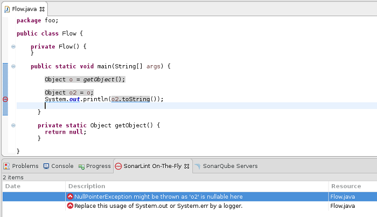Sort issues by the Resource column header
The image size is (377, 217).
coord(346,186)
